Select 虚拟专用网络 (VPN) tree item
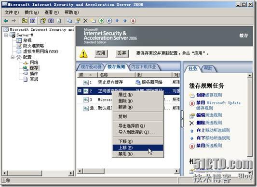The image size is (257, 187). (x=41, y=51)
